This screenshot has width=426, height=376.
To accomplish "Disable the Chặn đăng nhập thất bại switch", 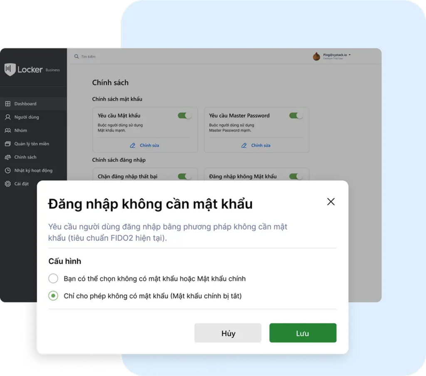I will point(184,176).
